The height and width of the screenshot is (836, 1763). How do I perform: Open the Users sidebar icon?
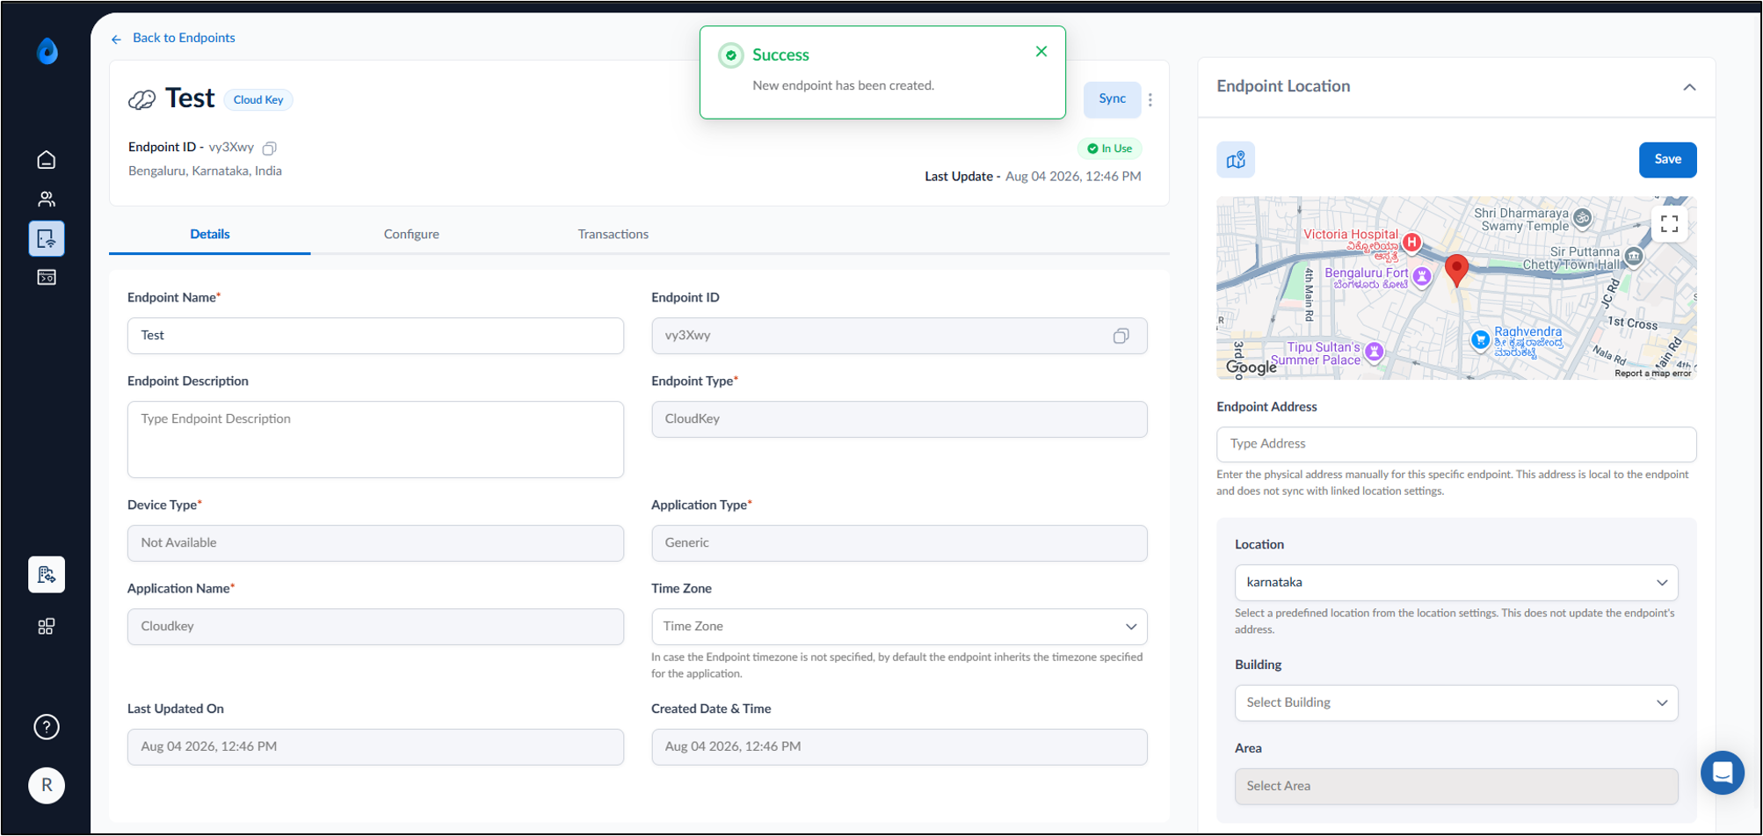pyautogui.click(x=47, y=199)
